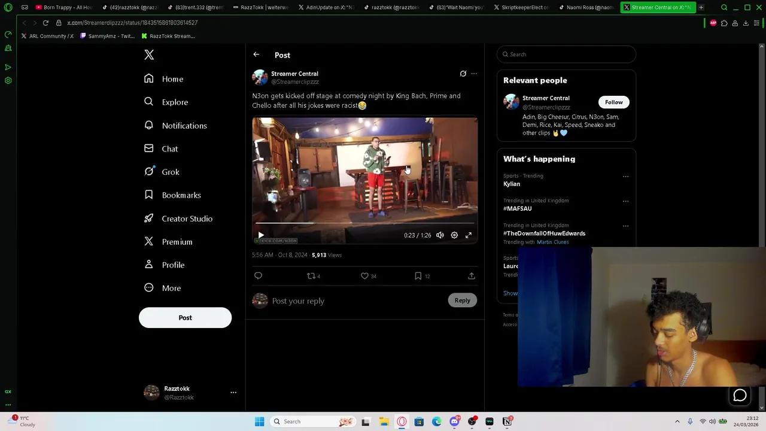Open options for Kylian trend
This screenshot has height=431, width=766.
(x=625, y=177)
